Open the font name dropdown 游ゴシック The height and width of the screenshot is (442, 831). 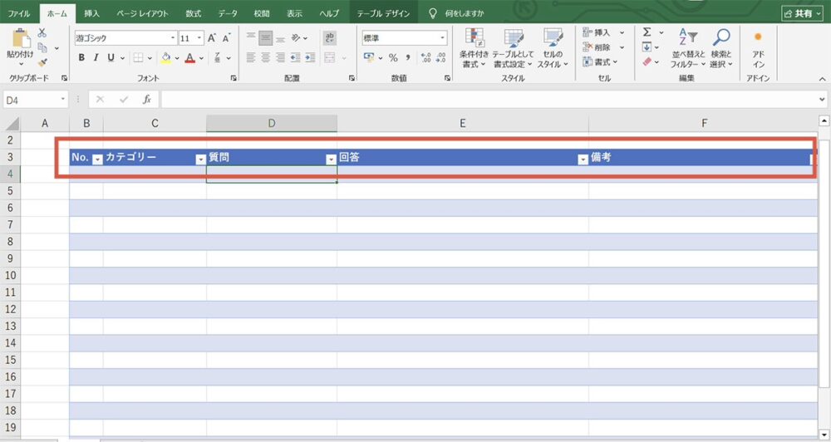point(173,38)
